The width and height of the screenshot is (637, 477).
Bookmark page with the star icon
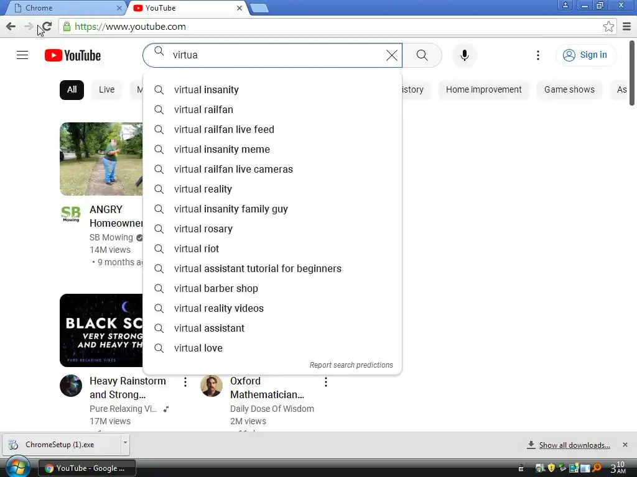tap(608, 27)
